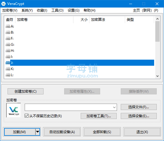The height and width of the screenshot is (141, 164).
Task: Open the 工具(O) menu
Action: [57, 10]
